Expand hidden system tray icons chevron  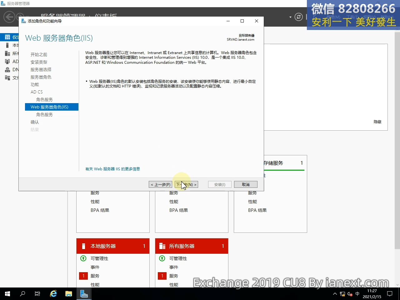(335, 294)
